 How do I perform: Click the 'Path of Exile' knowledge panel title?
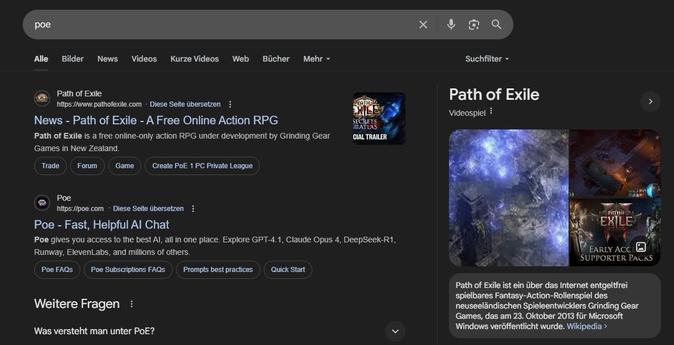[494, 95]
